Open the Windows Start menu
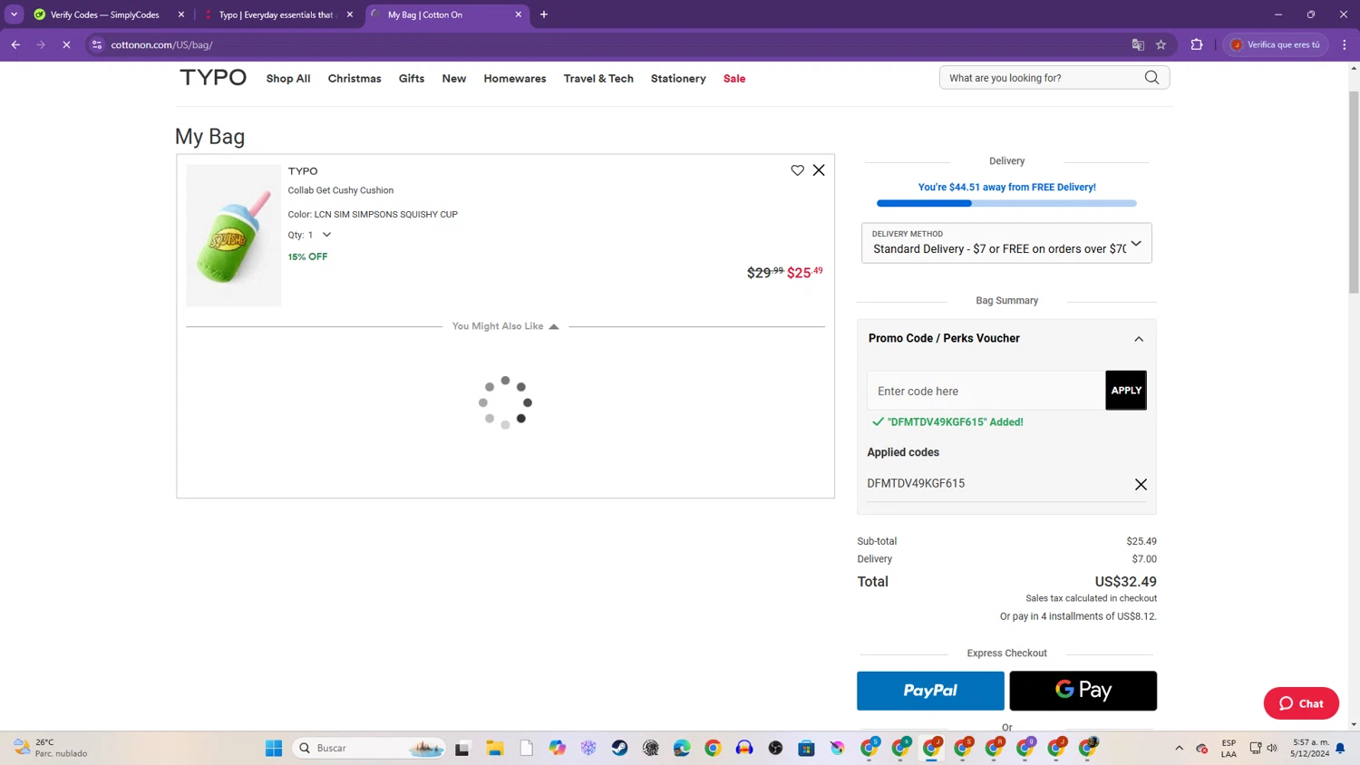 (x=274, y=748)
